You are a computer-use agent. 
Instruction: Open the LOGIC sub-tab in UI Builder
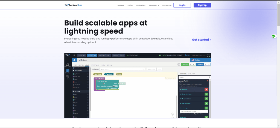tap(87, 65)
